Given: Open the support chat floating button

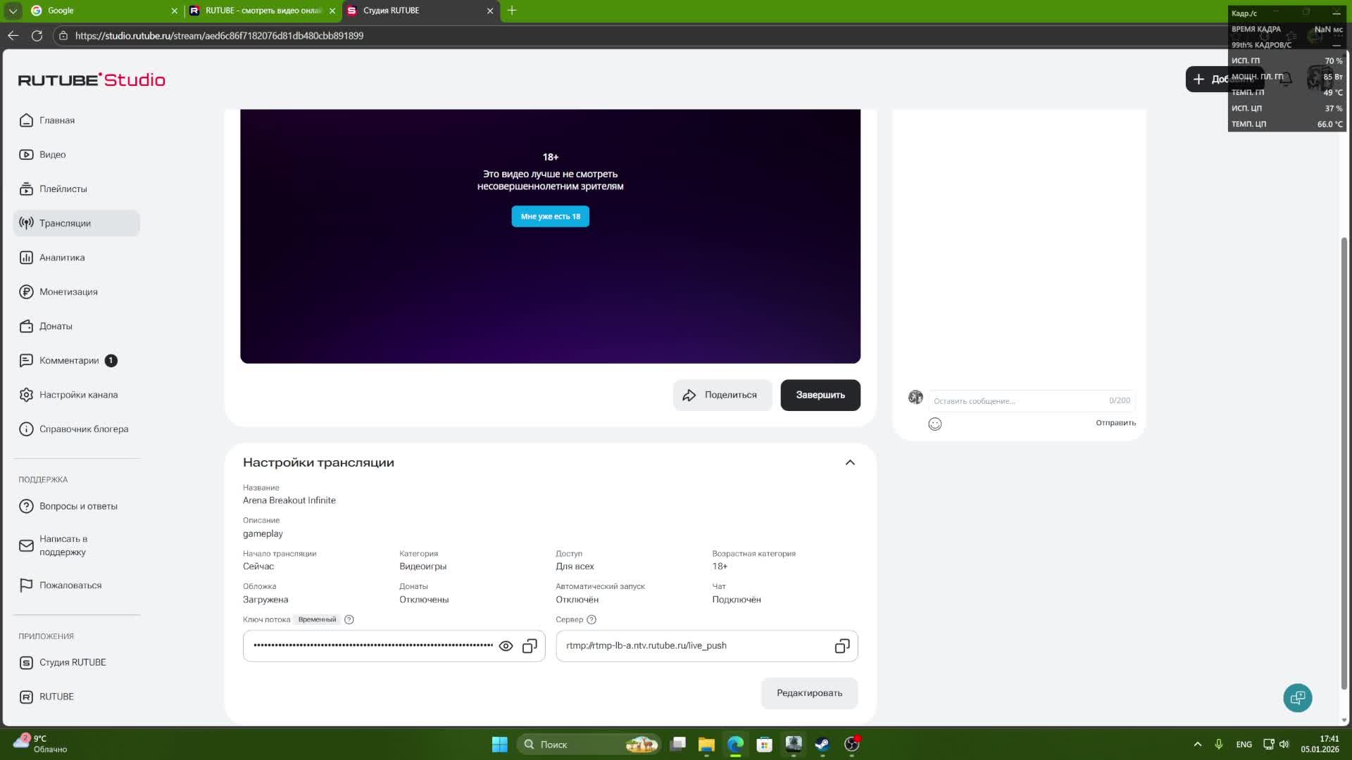Looking at the screenshot, I should (x=1297, y=697).
